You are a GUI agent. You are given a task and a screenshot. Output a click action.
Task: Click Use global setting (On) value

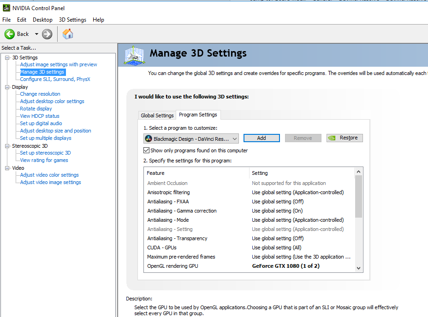click(x=277, y=211)
